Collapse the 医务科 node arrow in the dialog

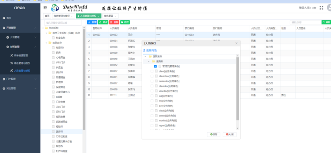point(148,61)
